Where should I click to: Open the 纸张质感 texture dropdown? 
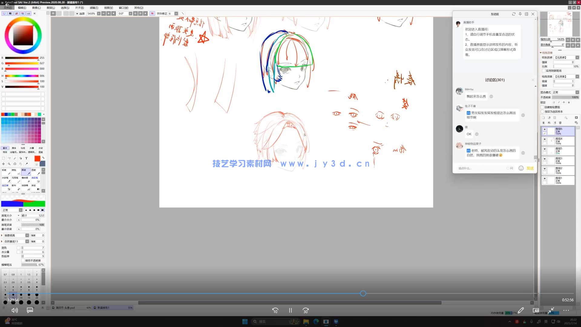(x=577, y=58)
